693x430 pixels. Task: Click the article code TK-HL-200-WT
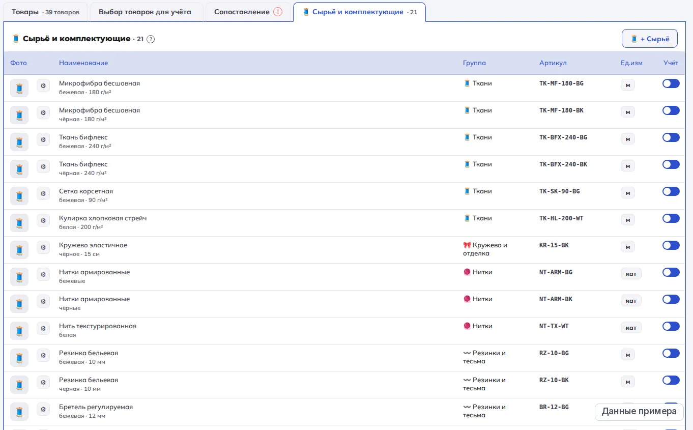(561, 218)
